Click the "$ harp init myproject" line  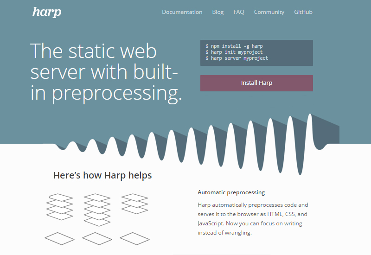pyautogui.click(x=234, y=52)
